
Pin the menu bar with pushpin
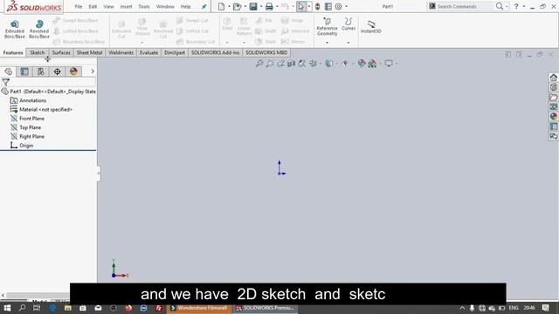[204, 6]
